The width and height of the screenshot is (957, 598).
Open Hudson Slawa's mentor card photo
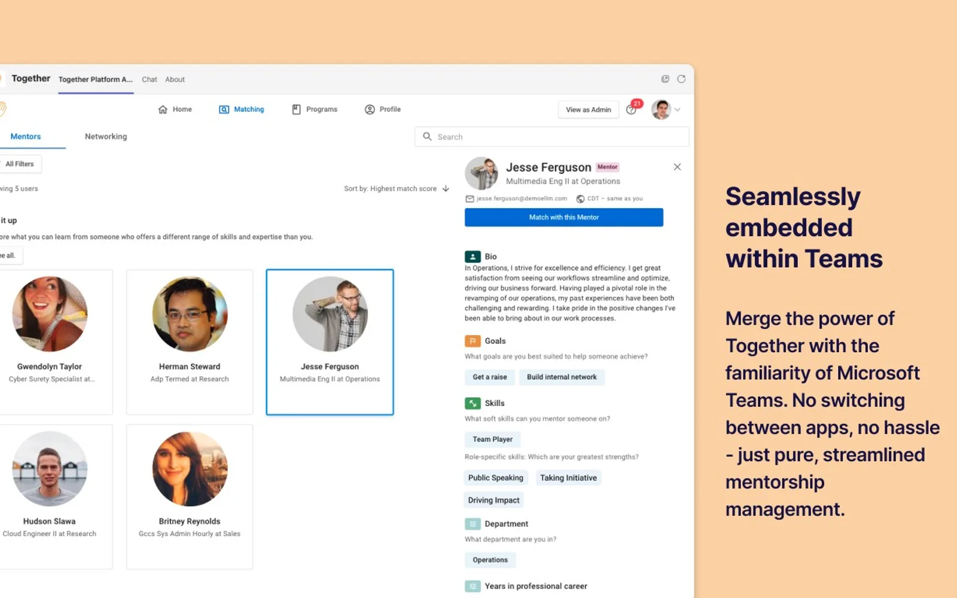click(50, 469)
